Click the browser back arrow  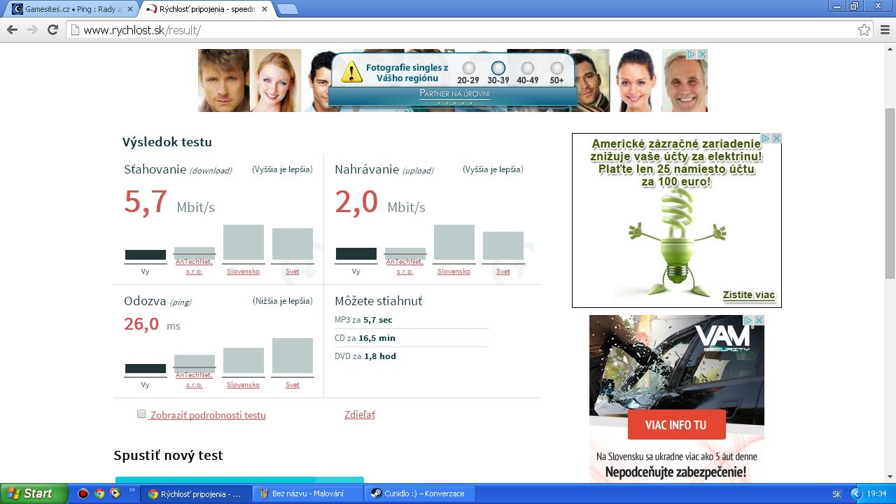coord(12,29)
